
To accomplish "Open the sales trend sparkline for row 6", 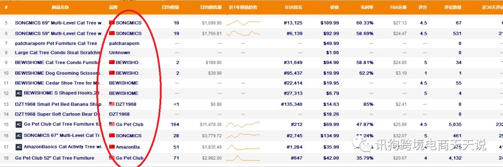I will [x=243, y=33].
